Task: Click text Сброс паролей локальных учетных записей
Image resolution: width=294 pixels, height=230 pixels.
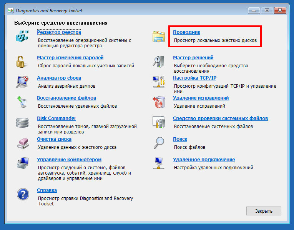Action: click(x=86, y=66)
